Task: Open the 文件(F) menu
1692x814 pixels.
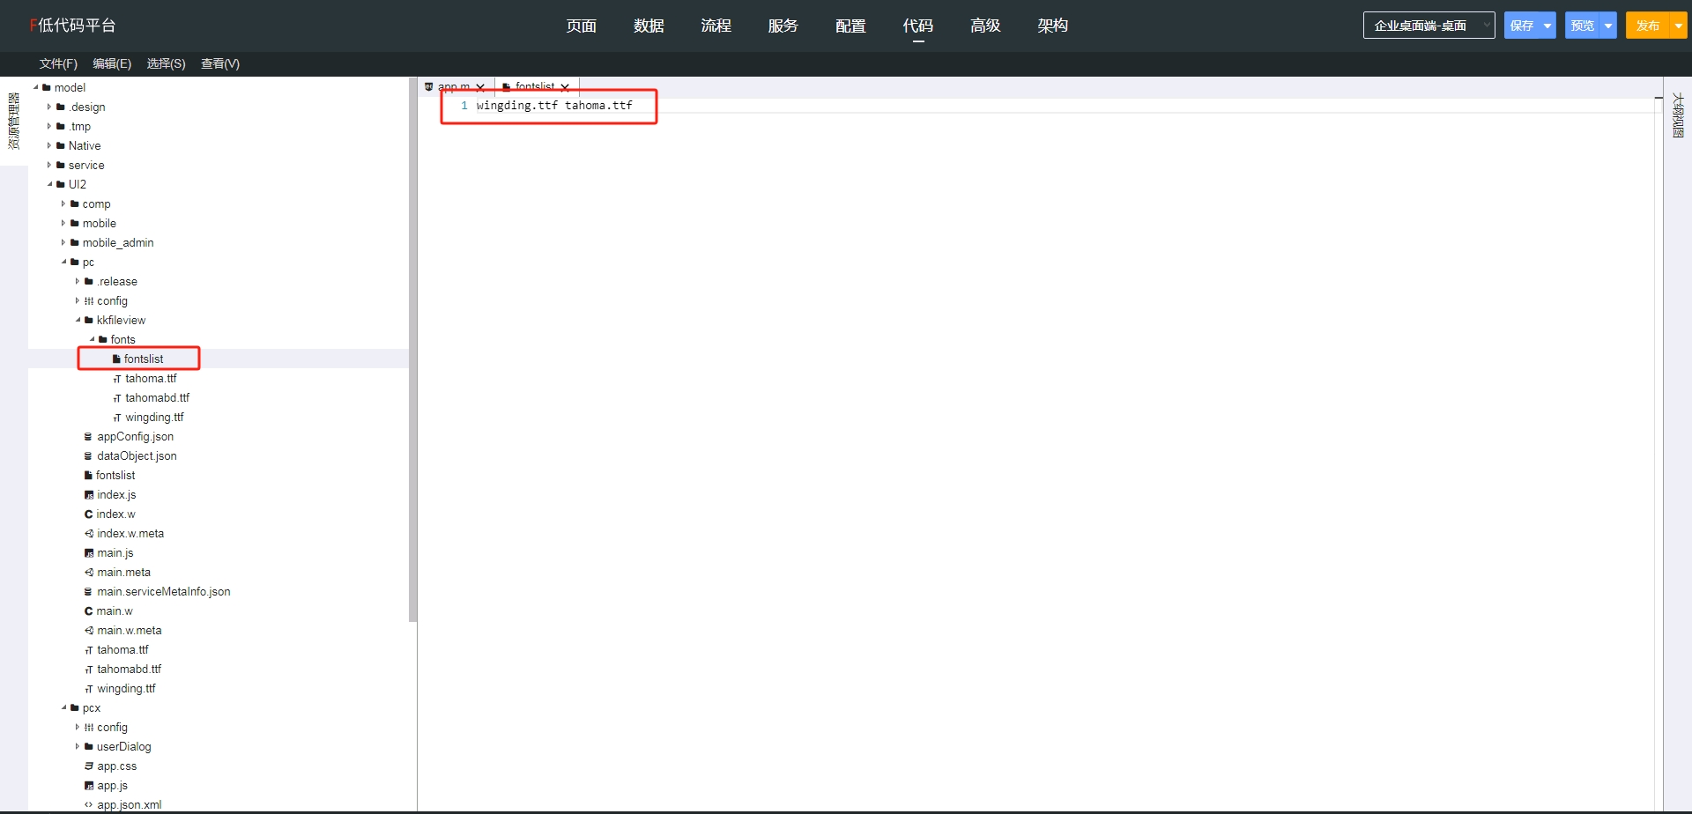Action: click(x=58, y=63)
